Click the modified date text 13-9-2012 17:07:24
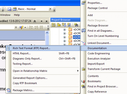Screen dimensions: 127x94 point(20,21)
